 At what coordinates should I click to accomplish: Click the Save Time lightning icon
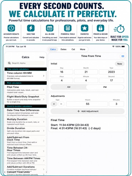coord(31,28)
